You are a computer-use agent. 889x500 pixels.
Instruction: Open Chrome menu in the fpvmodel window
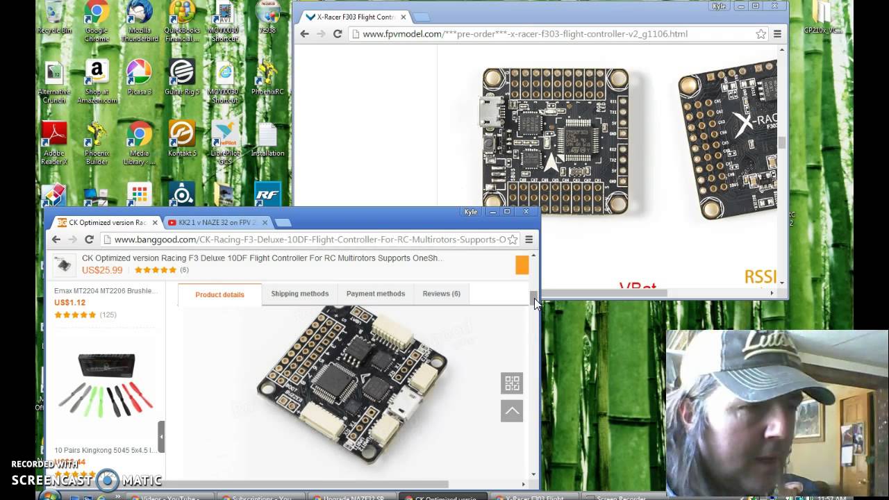point(777,34)
